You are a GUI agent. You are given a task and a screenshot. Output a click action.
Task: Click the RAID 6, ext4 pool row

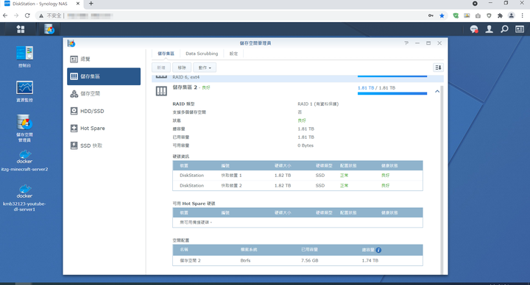pyautogui.click(x=297, y=78)
